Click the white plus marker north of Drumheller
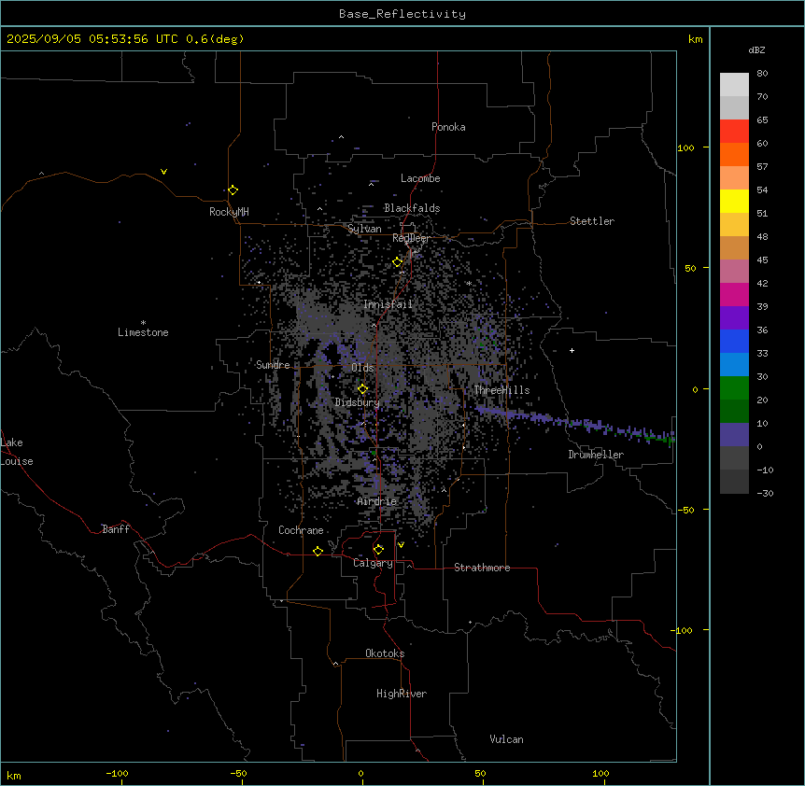 (x=572, y=350)
